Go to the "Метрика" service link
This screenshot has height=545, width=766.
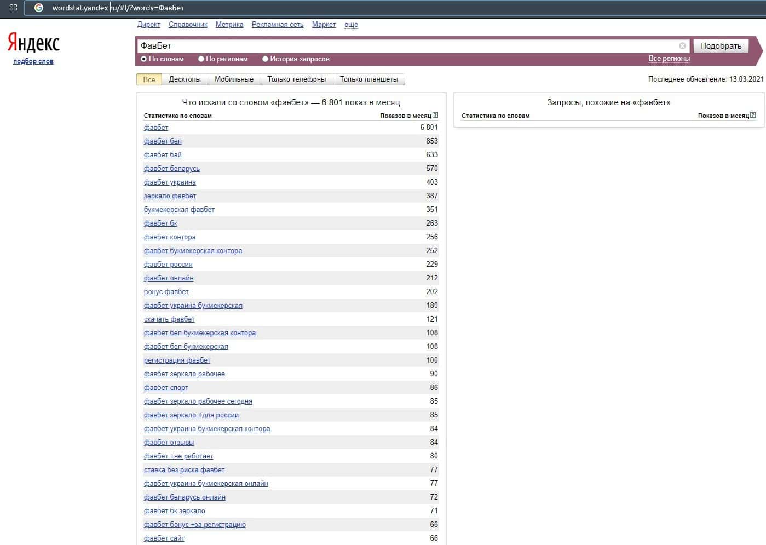[x=229, y=25]
